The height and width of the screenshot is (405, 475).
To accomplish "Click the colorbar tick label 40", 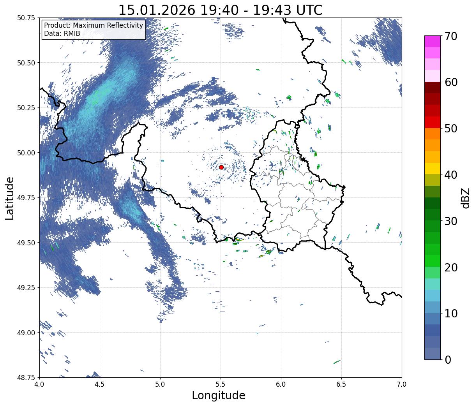I will (450, 174).
